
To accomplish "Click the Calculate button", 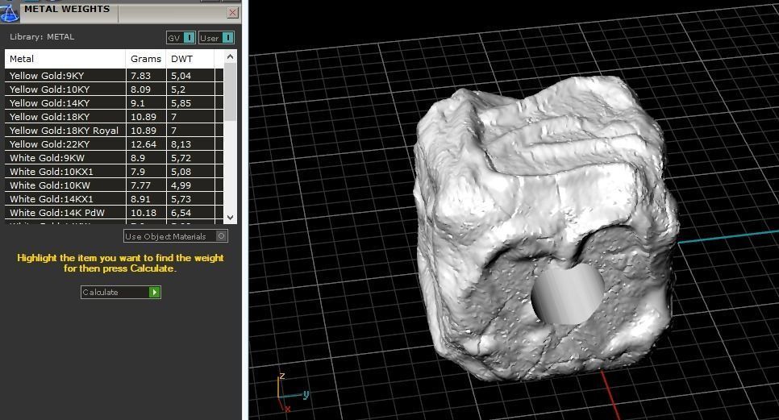I will (121, 293).
